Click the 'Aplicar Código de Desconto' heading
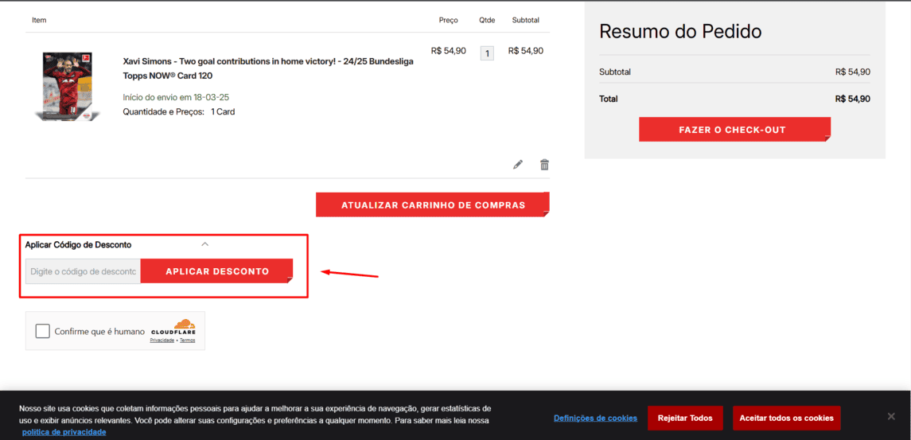This screenshot has height=440, width=911. click(x=78, y=245)
